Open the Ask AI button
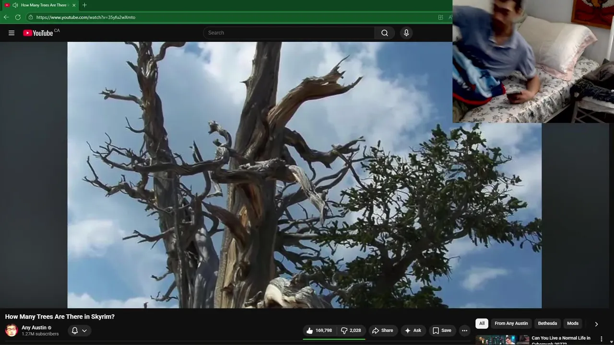This screenshot has width=614, height=345. click(x=413, y=331)
